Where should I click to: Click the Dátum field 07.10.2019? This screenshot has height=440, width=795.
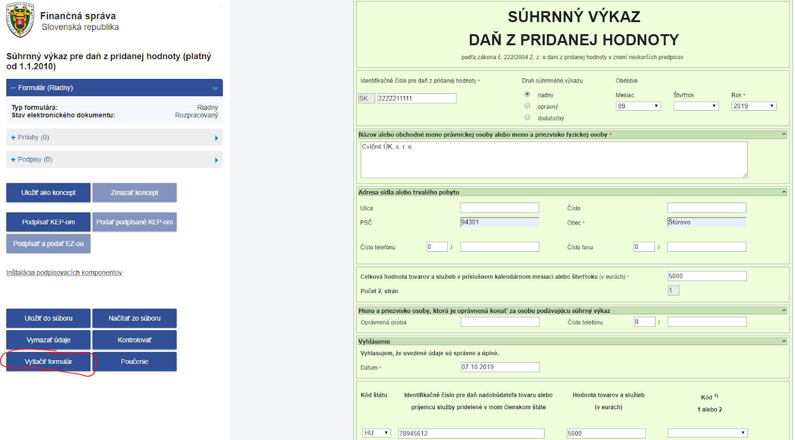pyautogui.click(x=500, y=367)
